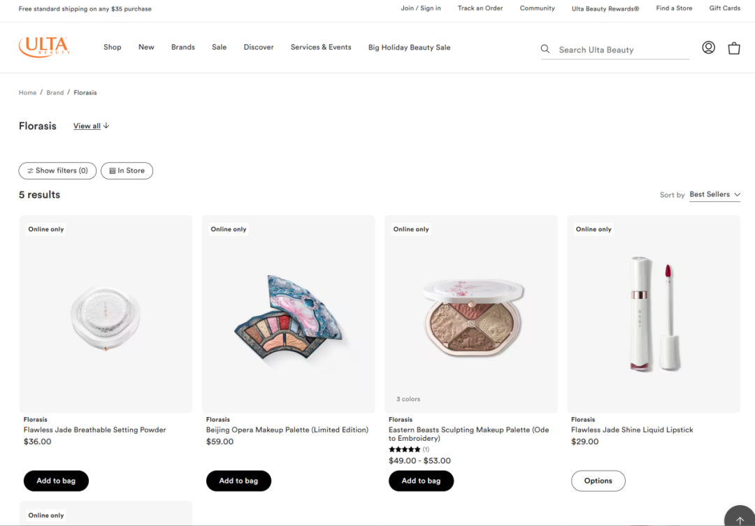Click the five-star rating on Eastern Beasts palette
The image size is (755, 526).
pyautogui.click(x=404, y=449)
